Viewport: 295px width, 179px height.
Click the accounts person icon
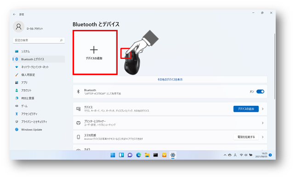(17, 91)
